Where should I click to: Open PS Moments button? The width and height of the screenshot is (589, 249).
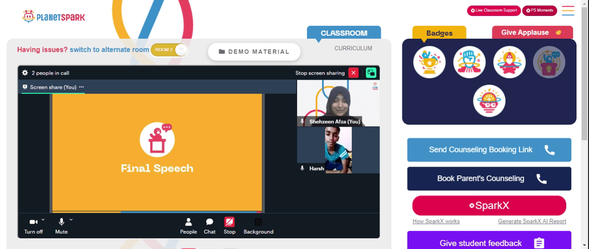pos(540,11)
